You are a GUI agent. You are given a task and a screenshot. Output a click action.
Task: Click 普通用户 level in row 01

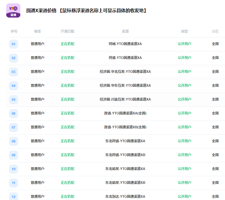pyautogui.click(x=38, y=44)
